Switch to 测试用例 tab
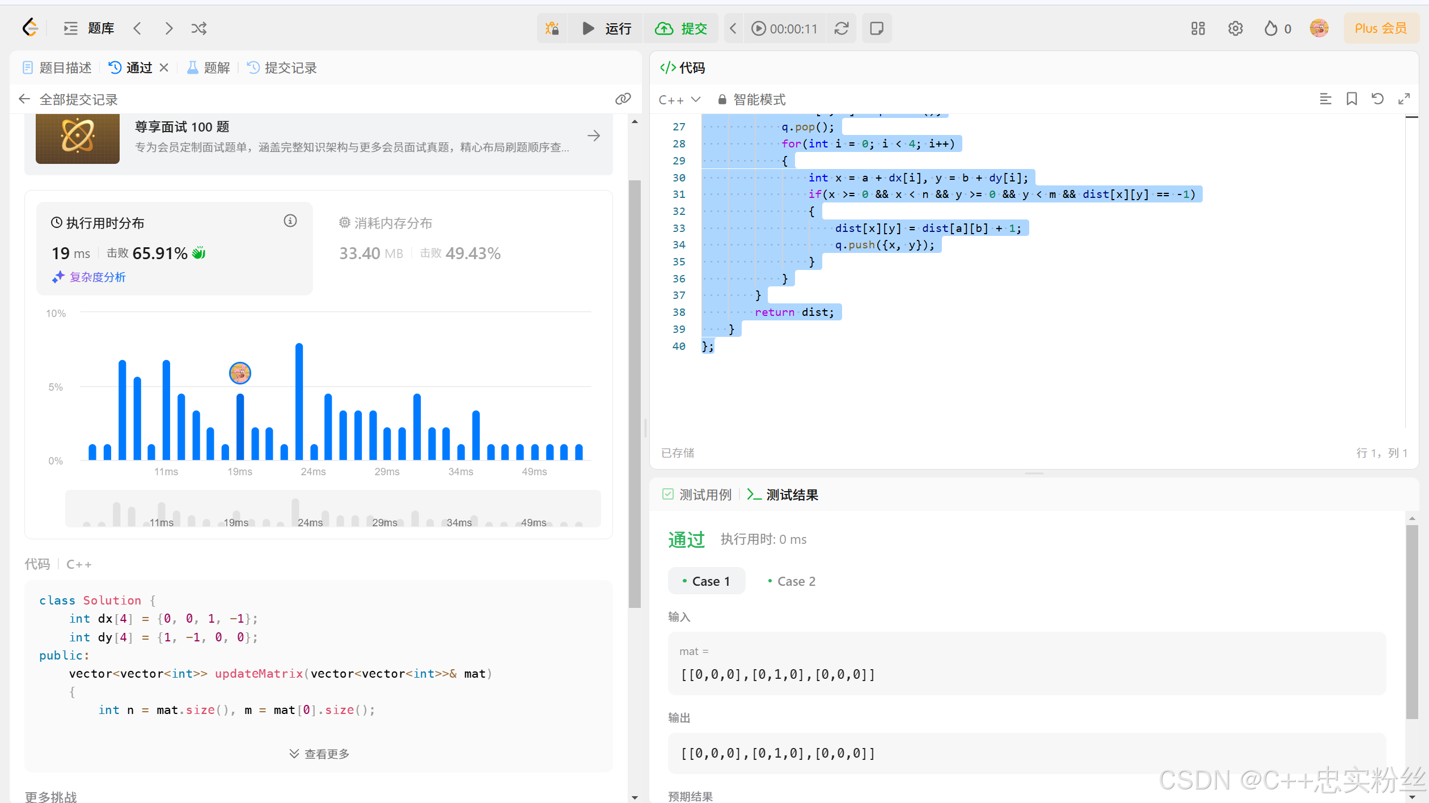Screen dimensions: 1429x803 click(x=697, y=495)
